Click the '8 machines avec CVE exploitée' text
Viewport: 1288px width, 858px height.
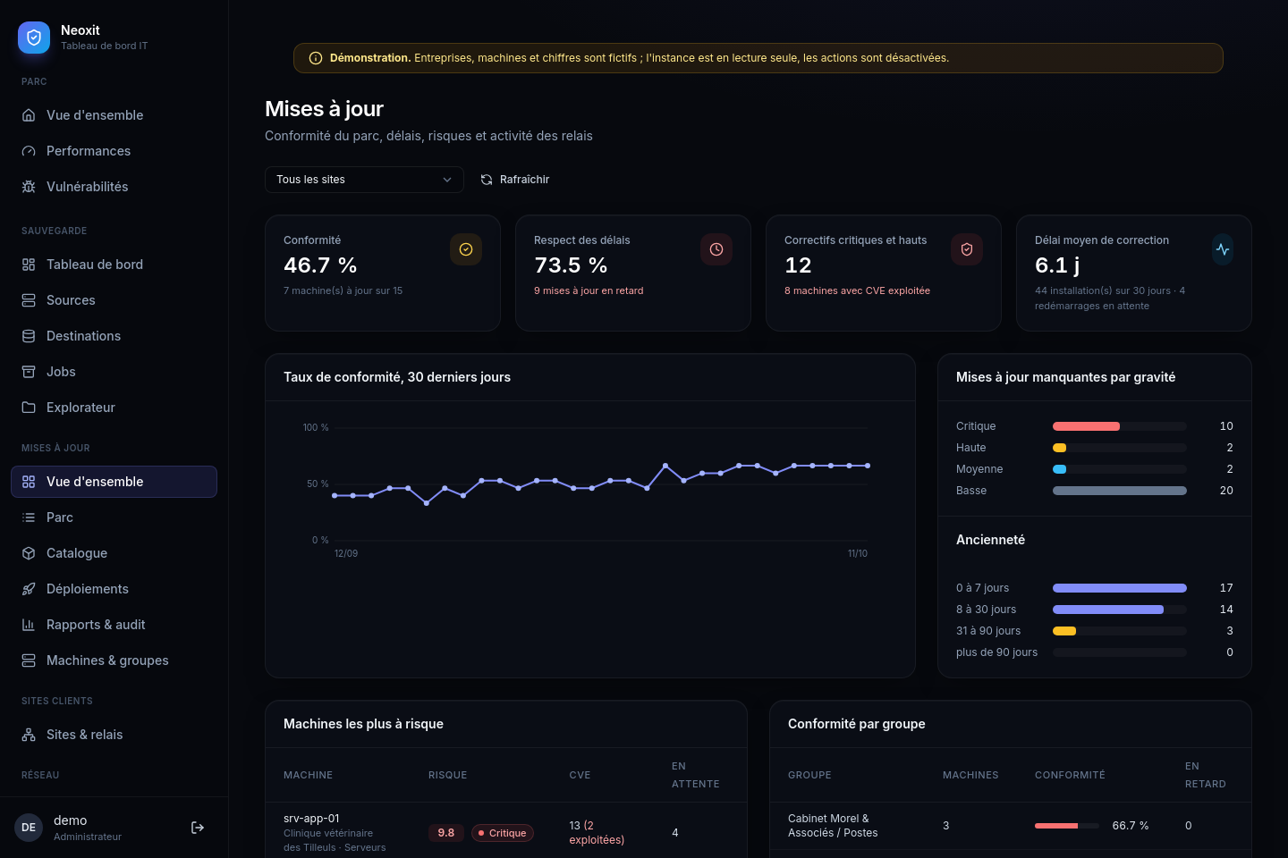[x=857, y=290]
